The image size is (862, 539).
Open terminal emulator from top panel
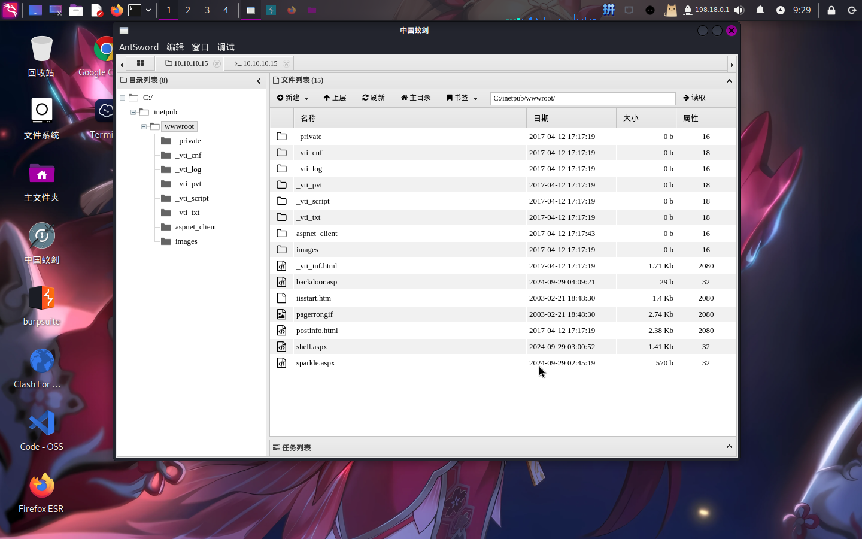pyautogui.click(x=135, y=10)
